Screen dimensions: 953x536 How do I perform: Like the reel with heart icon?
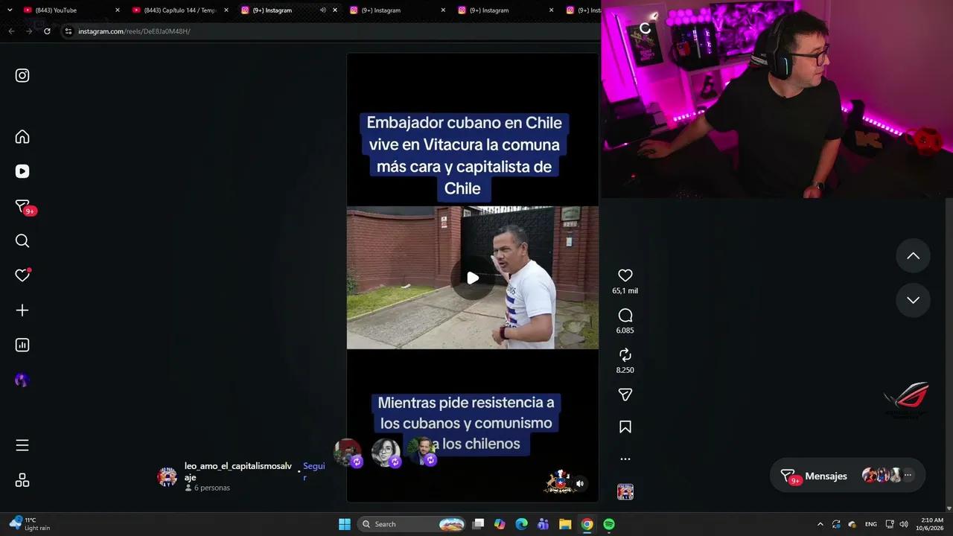625,275
